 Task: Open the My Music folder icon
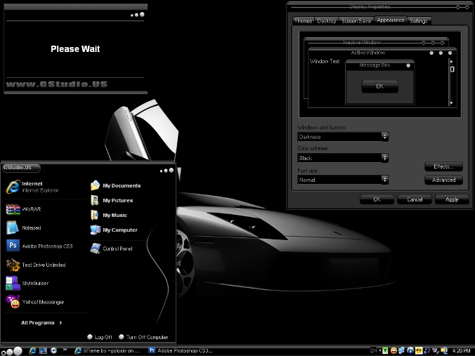[95, 215]
